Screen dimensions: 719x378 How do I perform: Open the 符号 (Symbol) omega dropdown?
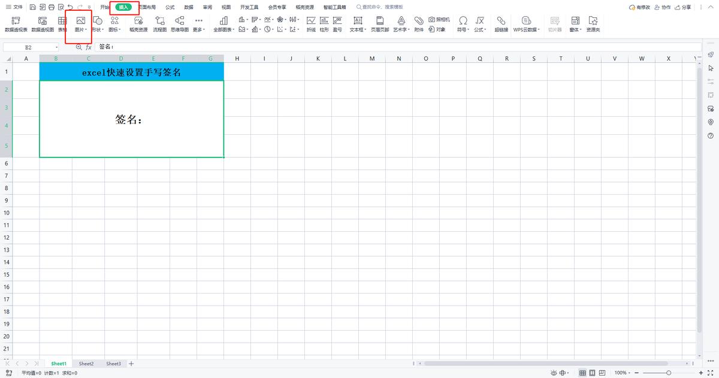click(463, 24)
